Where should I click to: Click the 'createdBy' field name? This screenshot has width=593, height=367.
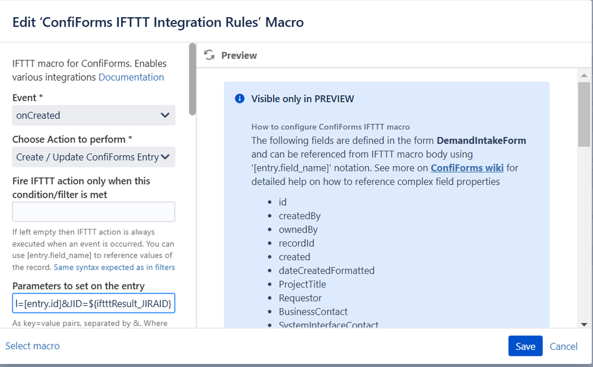click(300, 216)
